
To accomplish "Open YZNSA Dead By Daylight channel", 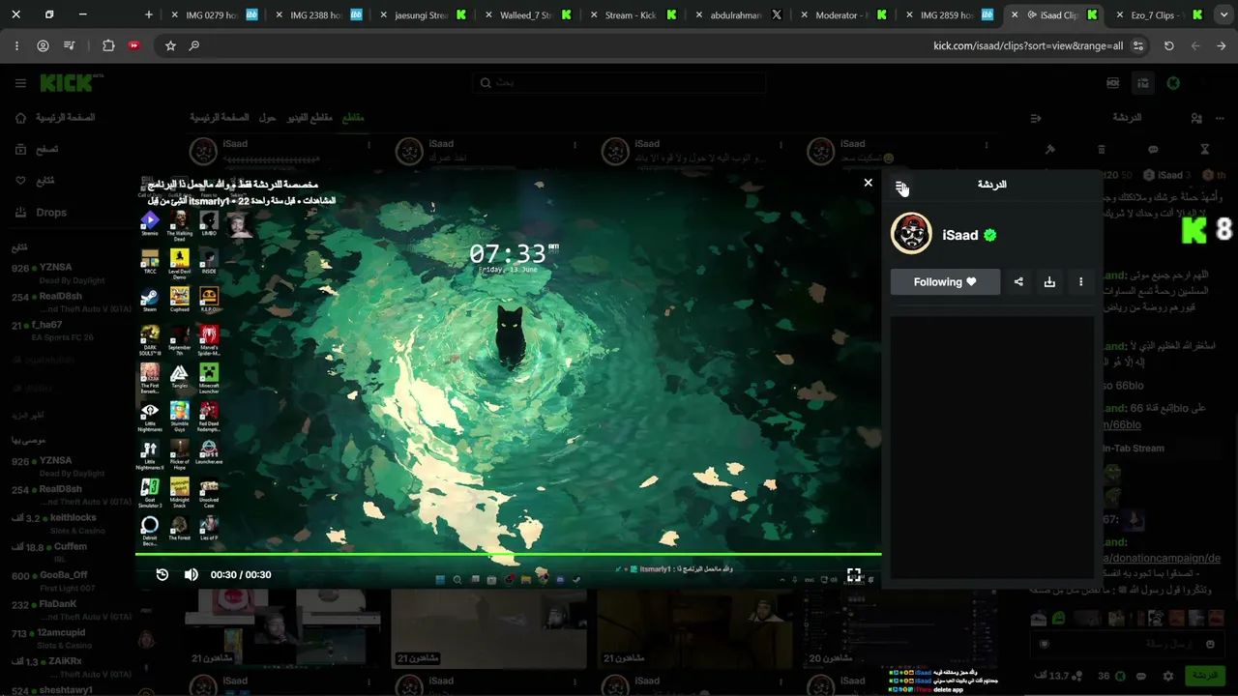I will 60,273.
